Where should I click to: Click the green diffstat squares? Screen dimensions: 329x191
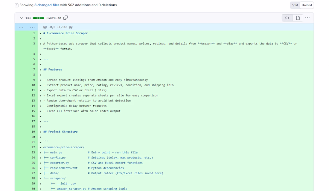pyautogui.click(x=38, y=18)
